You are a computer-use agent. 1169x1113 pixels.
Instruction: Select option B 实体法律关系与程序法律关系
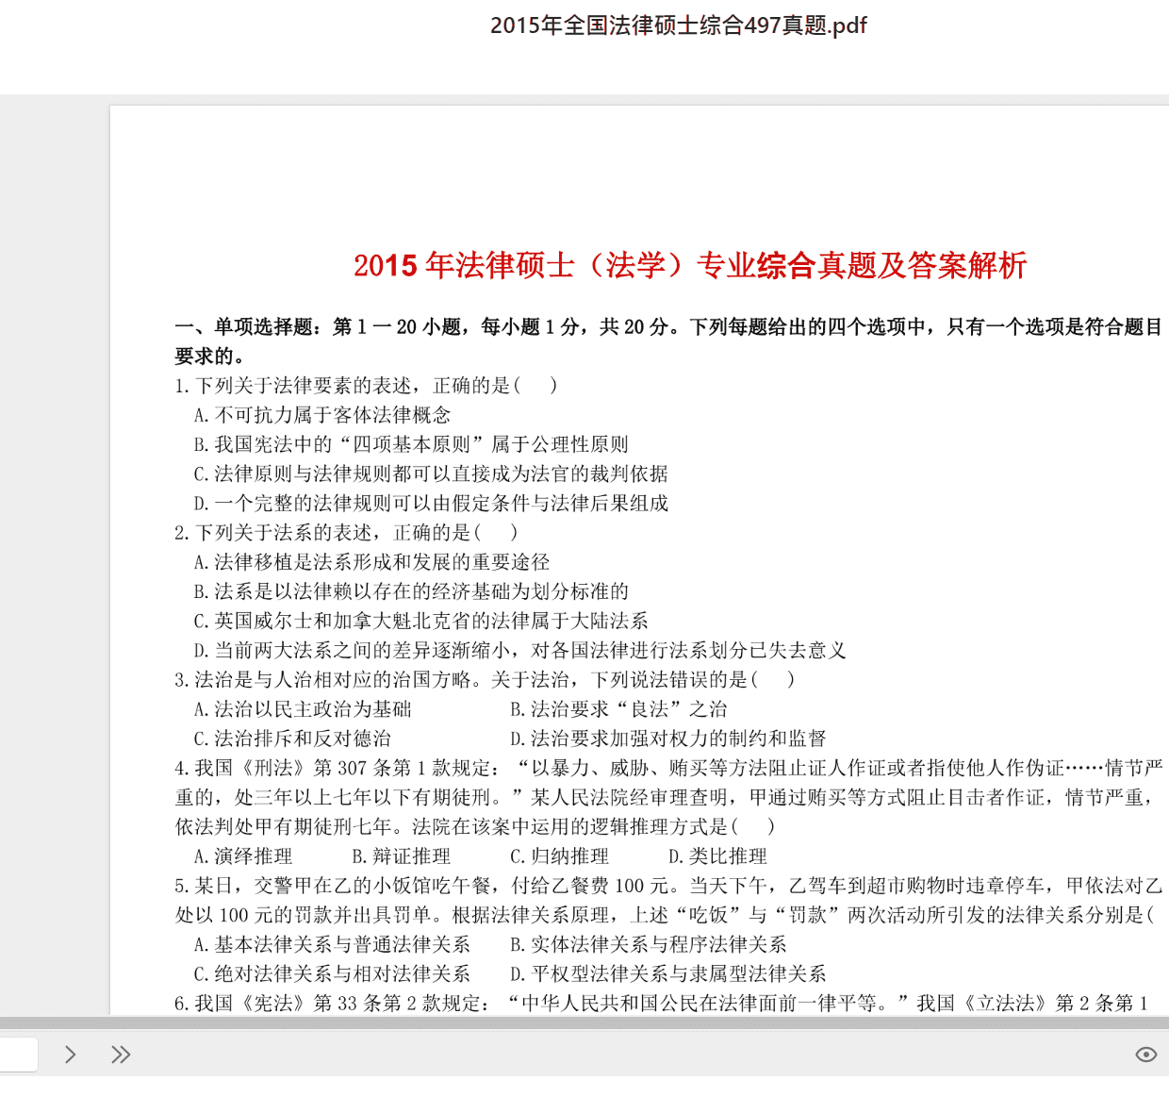(x=649, y=944)
